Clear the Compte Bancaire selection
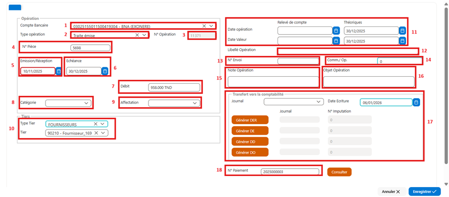The width and height of the screenshot is (449, 197). tap(204, 26)
